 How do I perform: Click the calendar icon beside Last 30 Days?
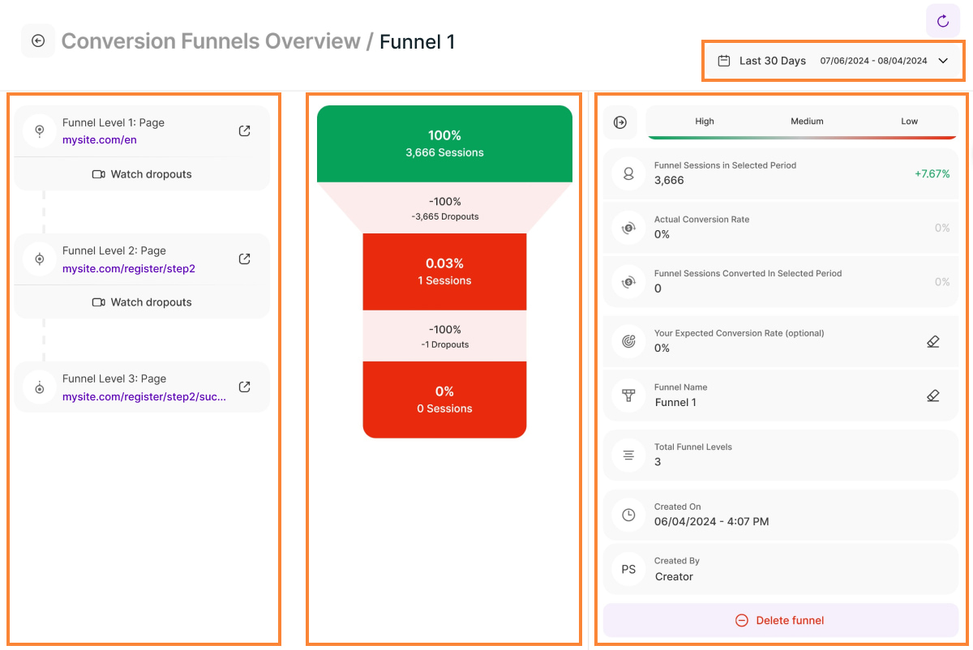pyautogui.click(x=724, y=61)
